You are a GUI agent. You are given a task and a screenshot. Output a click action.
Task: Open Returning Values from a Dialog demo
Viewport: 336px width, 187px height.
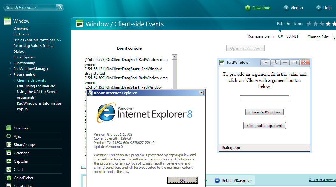(x=33, y=49)
